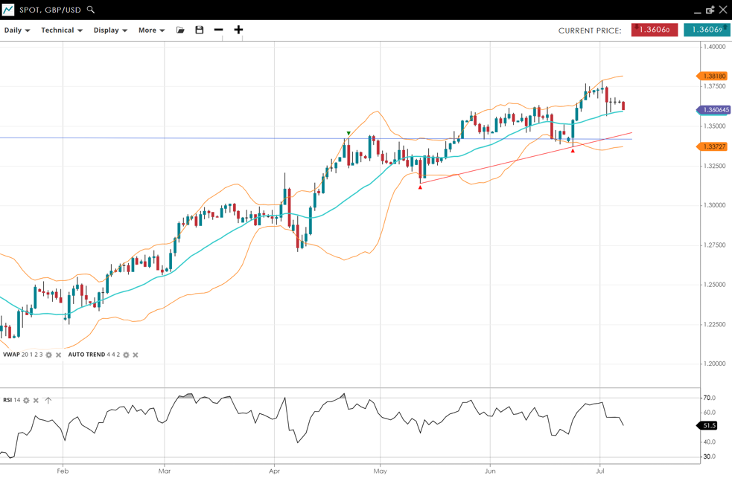Open the More menu
The width and height of the screenshot is (732, 478).
click(x=151, y=30)
